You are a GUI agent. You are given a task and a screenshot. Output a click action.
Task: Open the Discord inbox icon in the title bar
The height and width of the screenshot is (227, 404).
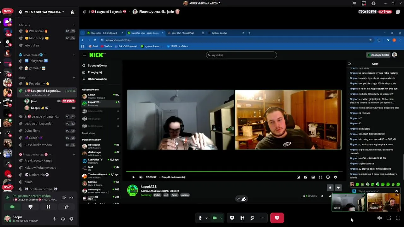[364, 3]
